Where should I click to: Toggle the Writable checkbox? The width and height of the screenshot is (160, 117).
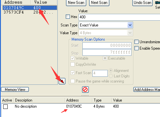[x=73, y=58]
